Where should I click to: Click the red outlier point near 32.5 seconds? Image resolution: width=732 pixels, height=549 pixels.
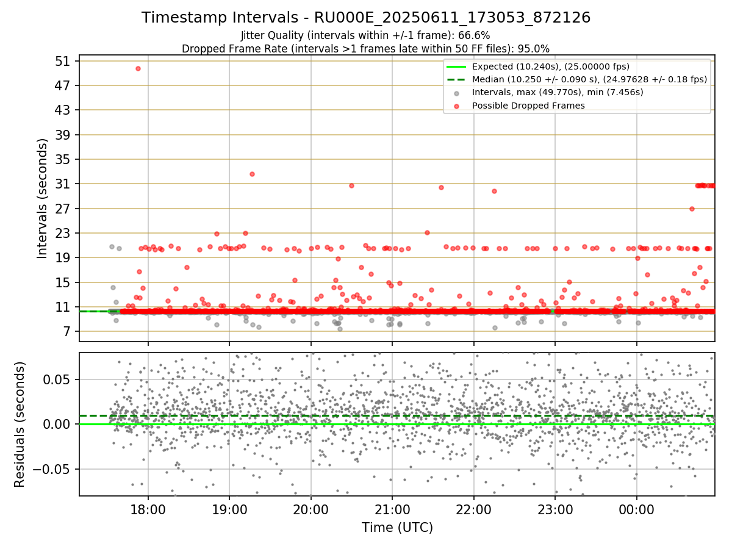[x=252, y=174]
